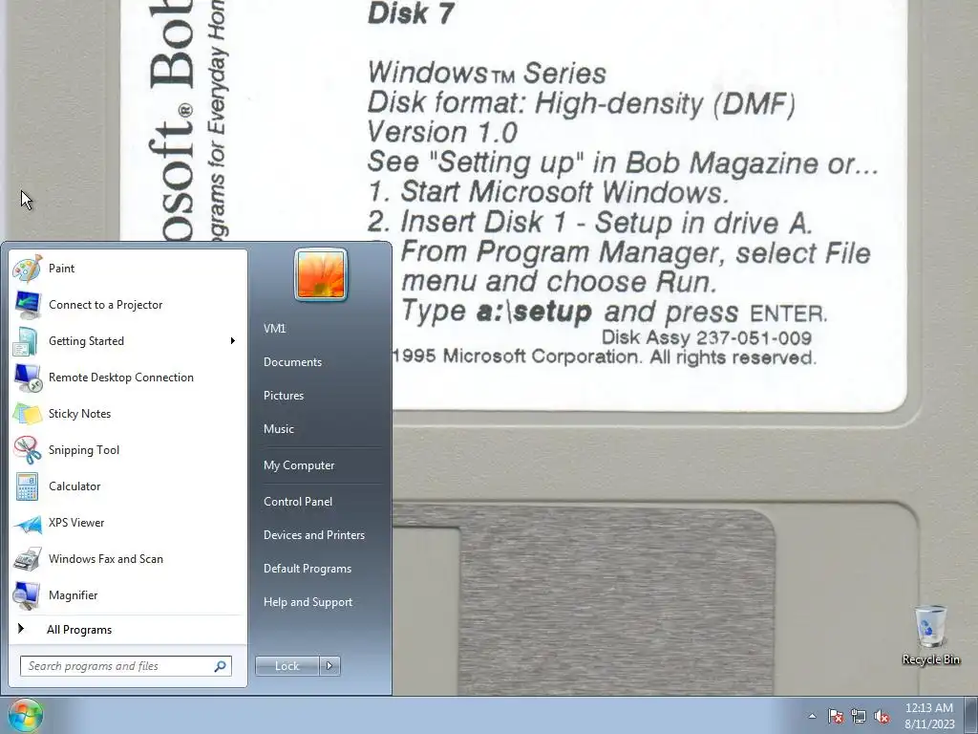Open the Windows Fax and Scan icon
The height and width of the screenshot is (734, 978).
click(x=28, y=558)
